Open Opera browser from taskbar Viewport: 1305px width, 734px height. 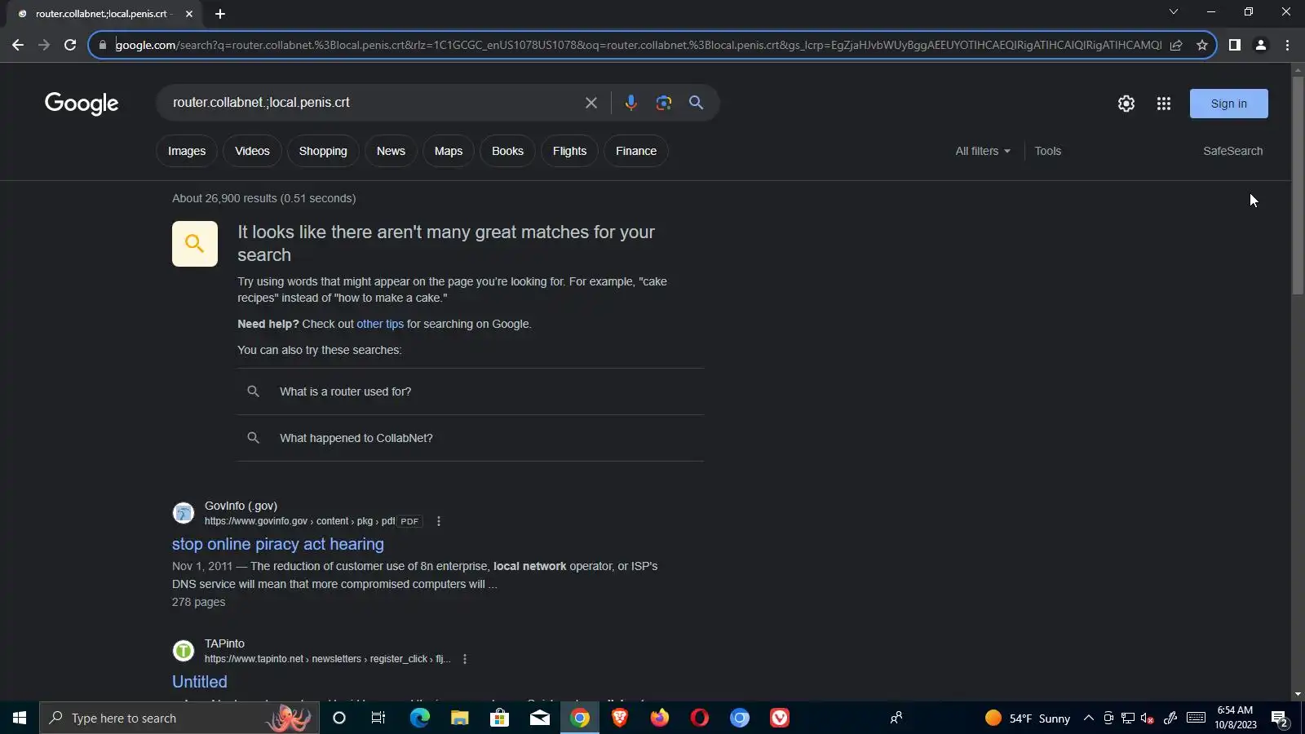click(700, 719)
